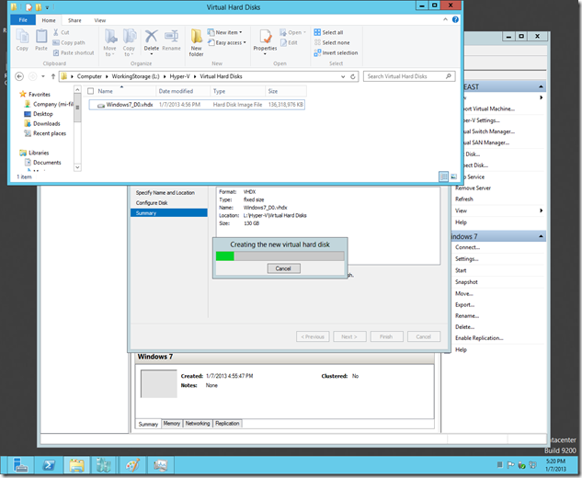This screenshot has height=478, width=582.
Task: Open the Move to ribbon button
Action: click(x=109, y=42)
